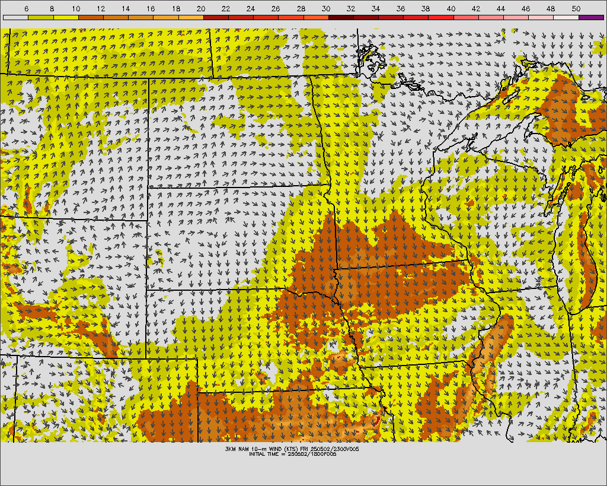Click the legend label "42"
Screen dimensions: 607x486
pos(476,8)
